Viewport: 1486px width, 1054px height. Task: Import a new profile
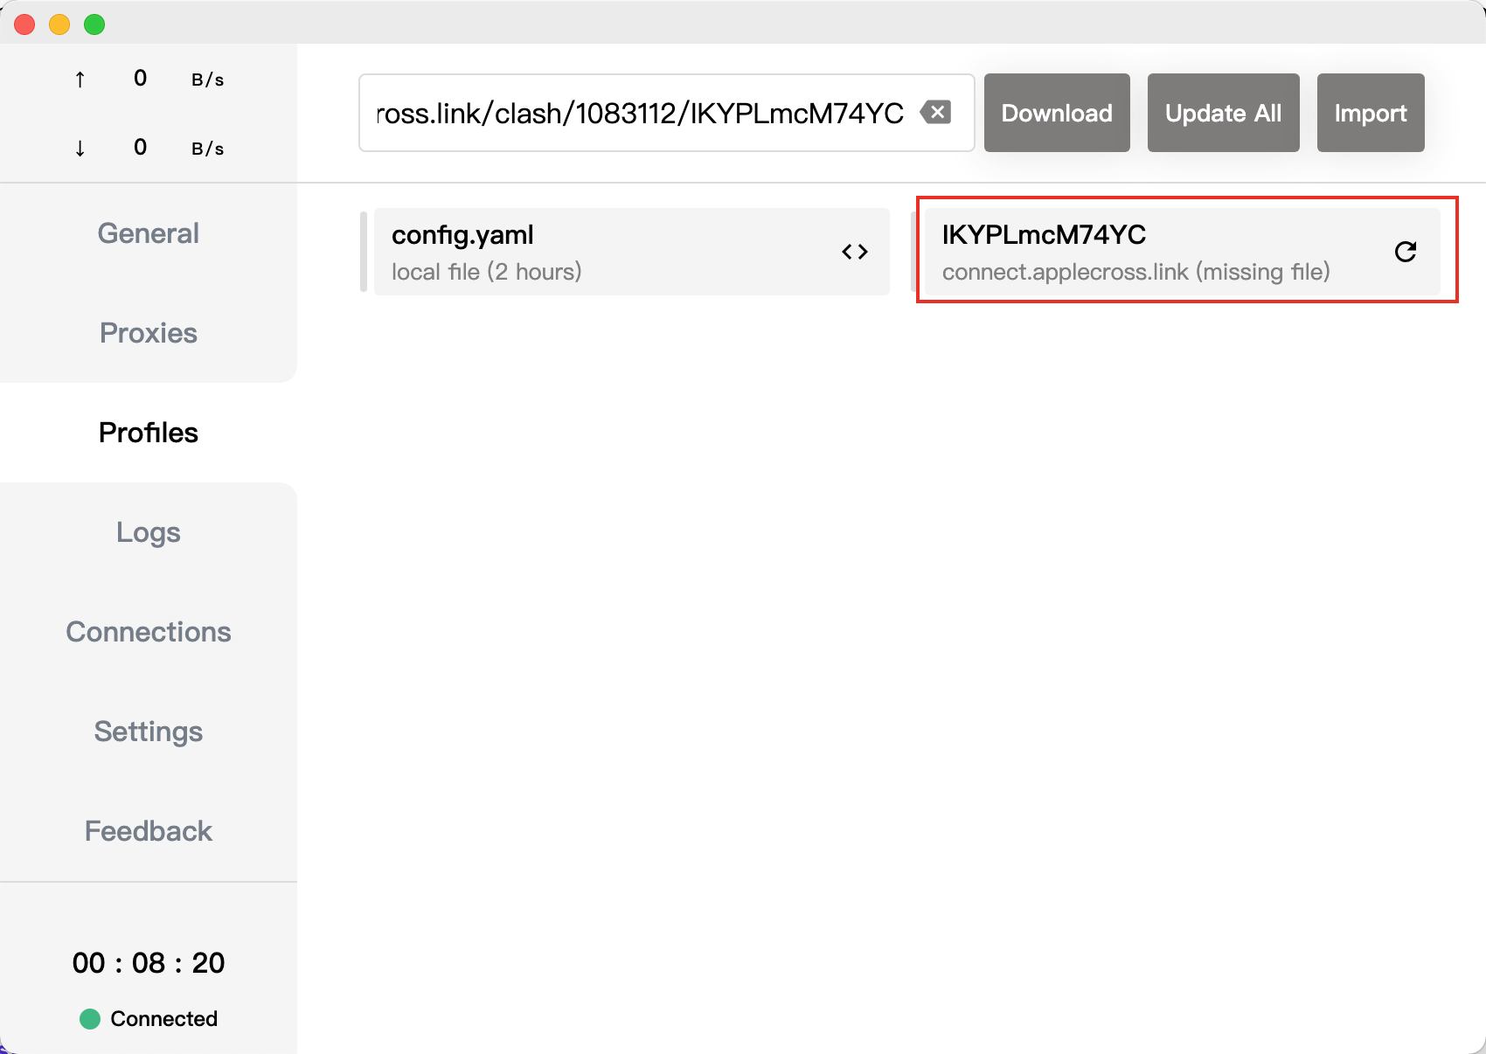(x=1370, y=112)
